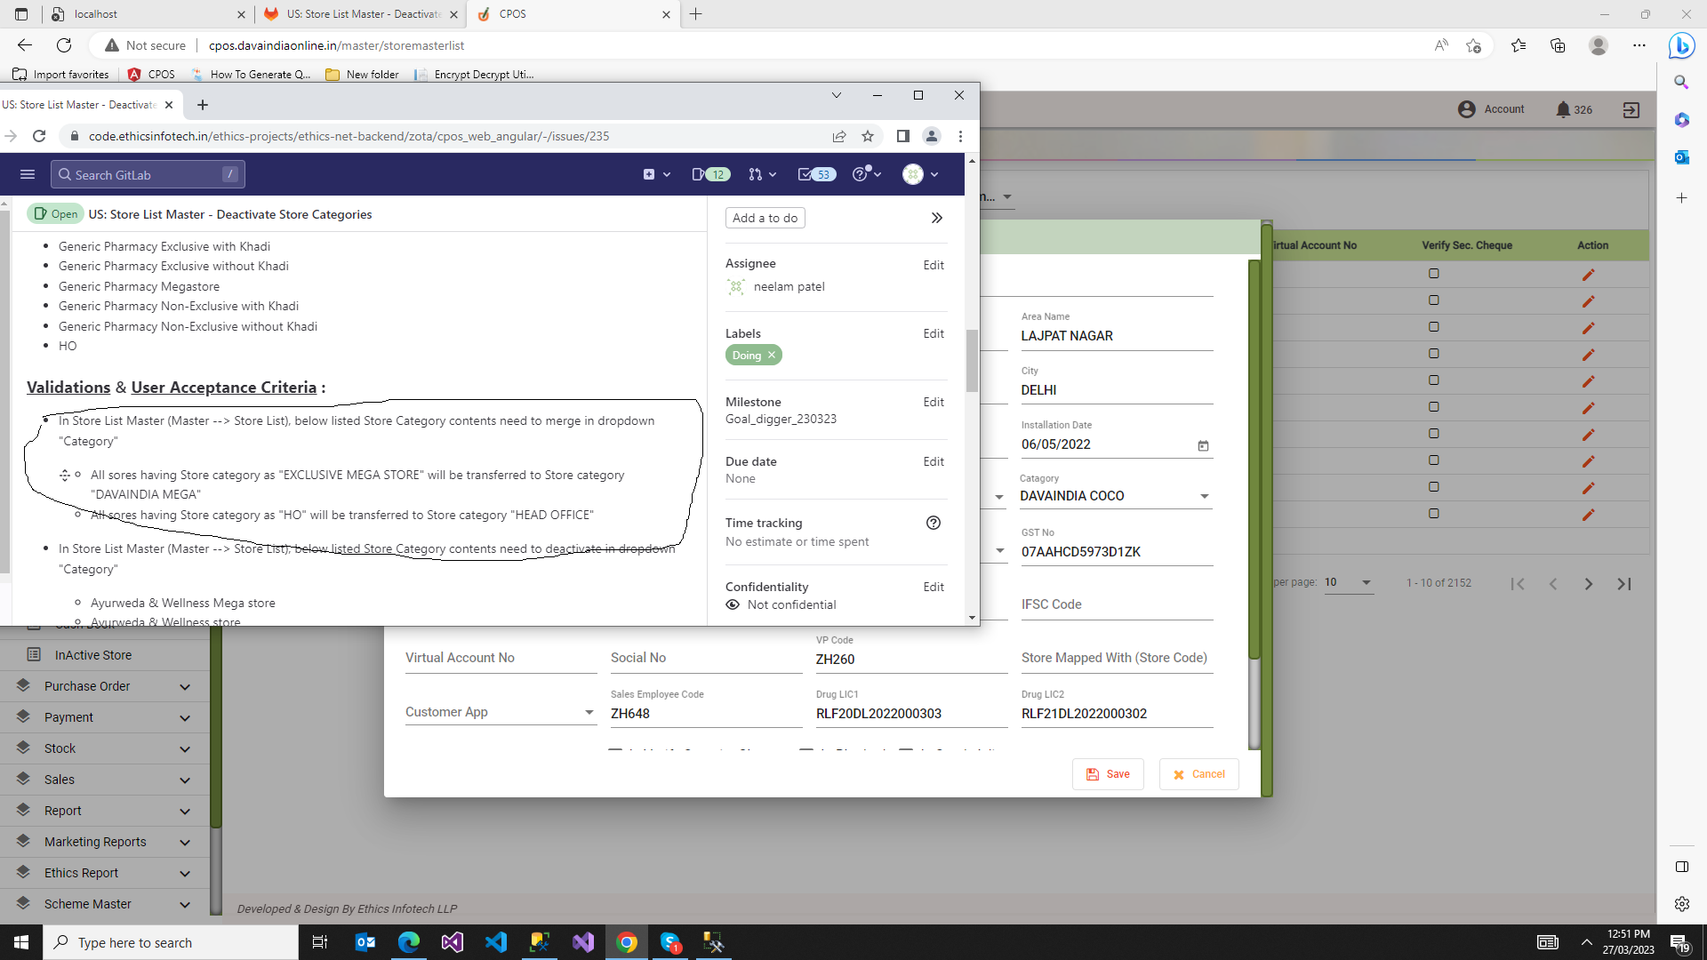
Task: Open the Catagory DAVAINDIA COCO dropdown
Action: [x=1115, y=496]
